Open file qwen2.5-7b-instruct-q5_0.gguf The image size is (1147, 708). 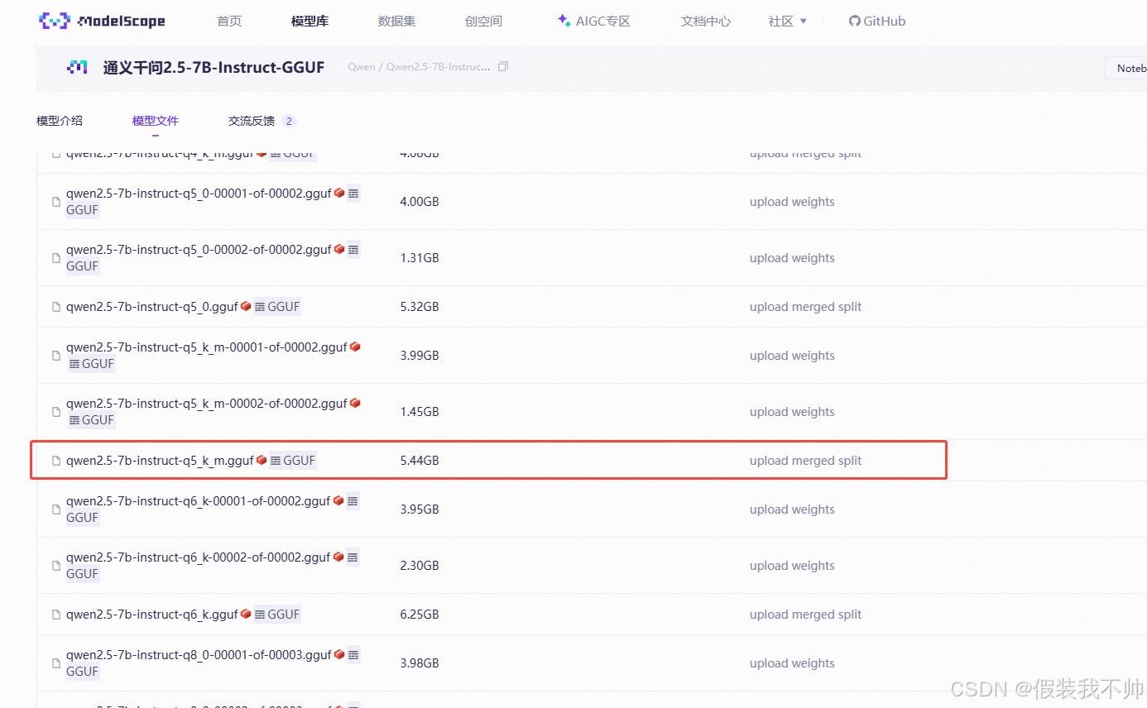pyautogui.click(x=152, y=307)
